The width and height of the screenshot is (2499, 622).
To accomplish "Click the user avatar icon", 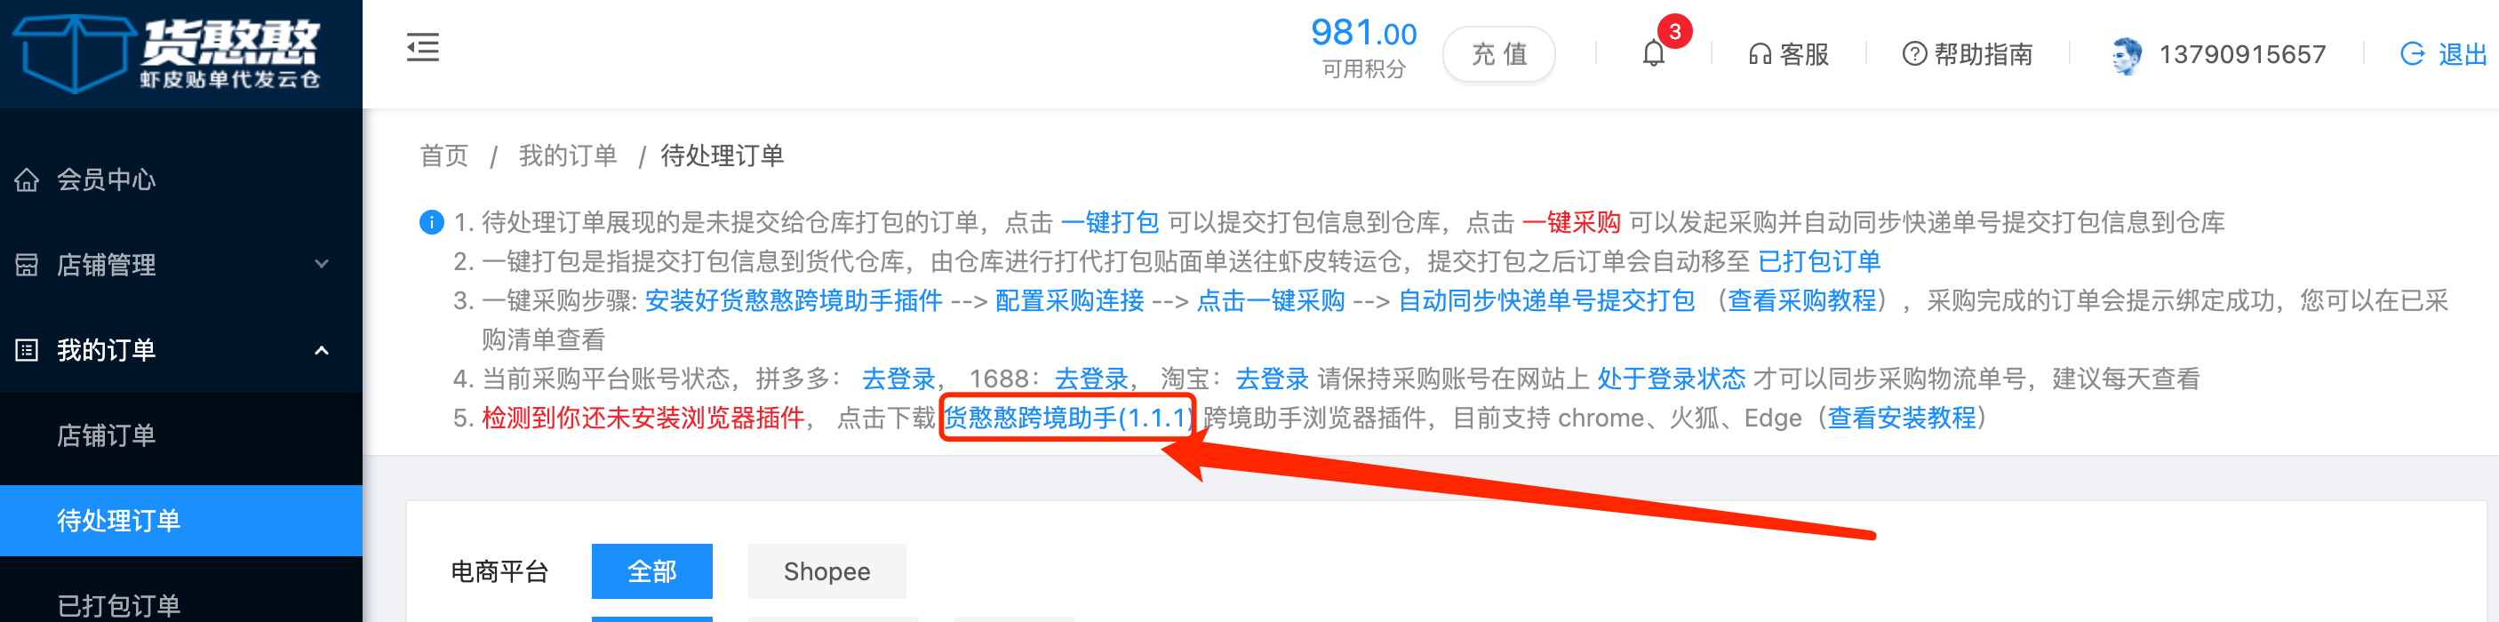I will 2125,55.
